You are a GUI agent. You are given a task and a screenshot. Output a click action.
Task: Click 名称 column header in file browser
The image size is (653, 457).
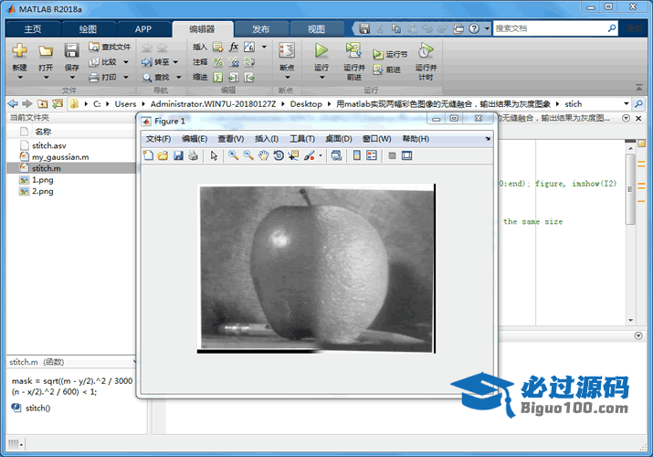pyautogui.click(x=43, y=132)
